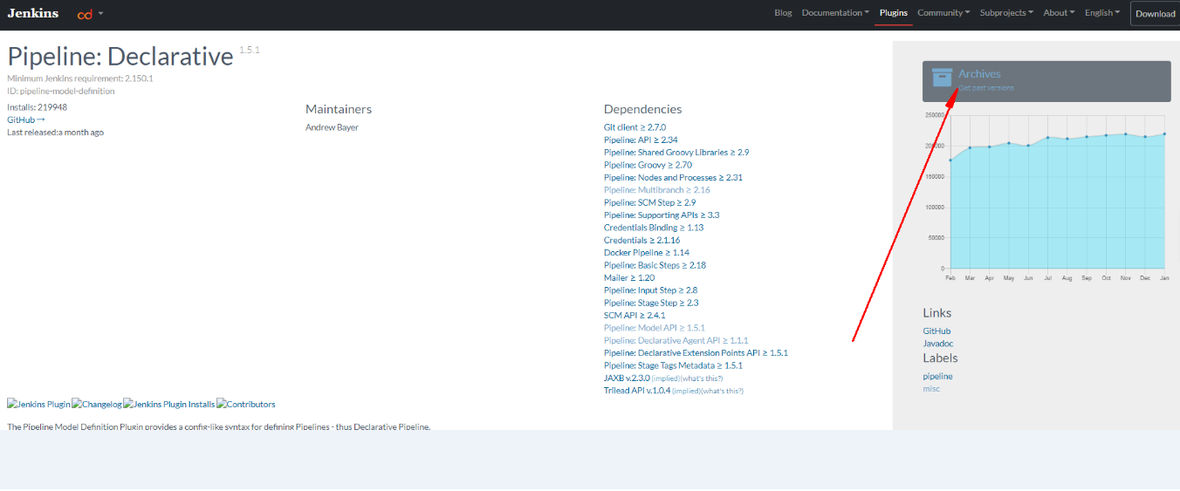Open Pipeline: Input Step ≥ 2.8
The width and height of the screenshot is (1180, 491).
click(650, 290)
